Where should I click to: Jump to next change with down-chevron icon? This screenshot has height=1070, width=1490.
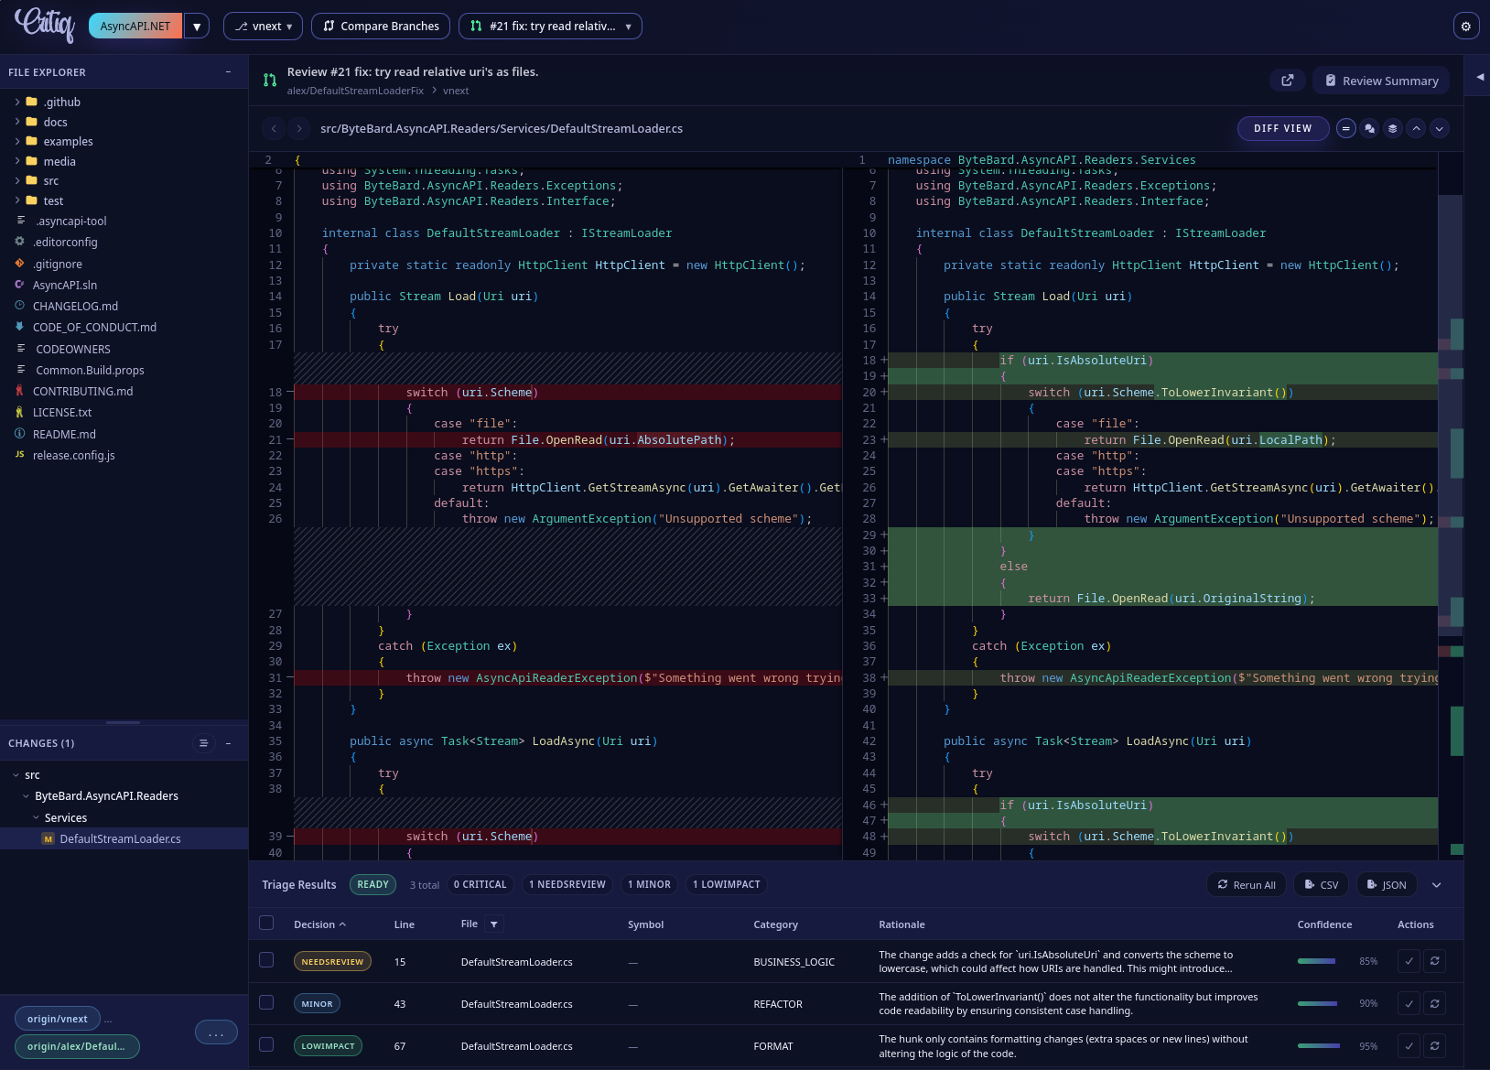1438,128
